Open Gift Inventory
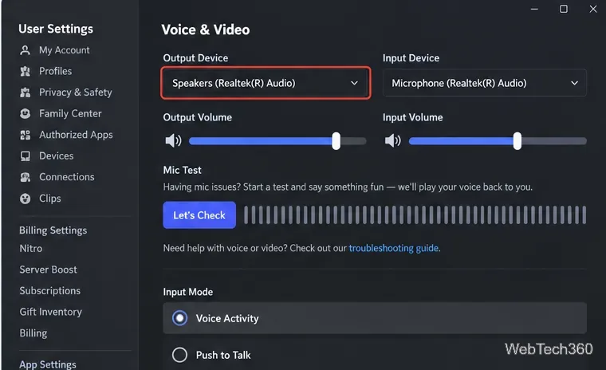This screenshot has width=606, height=370. tap(50, 312)
